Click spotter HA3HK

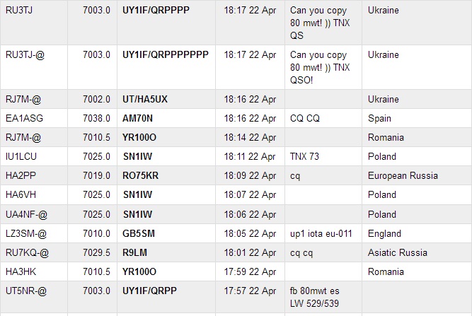click(21, 271)
